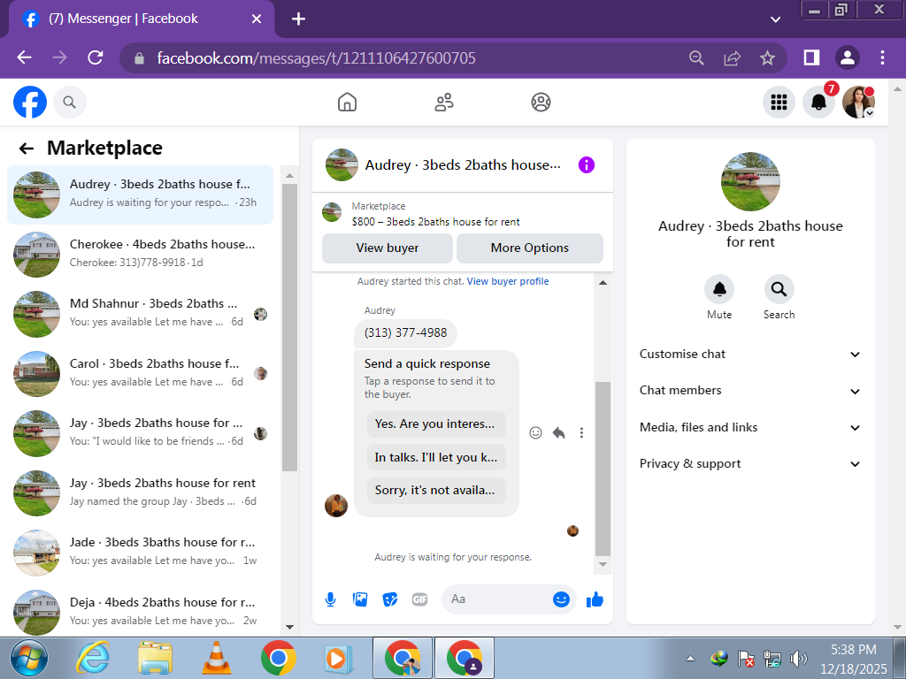Open the emoji picker in message box
This screenshot has height=679, width=906.
pyautogui.click(x=560, y=599)
